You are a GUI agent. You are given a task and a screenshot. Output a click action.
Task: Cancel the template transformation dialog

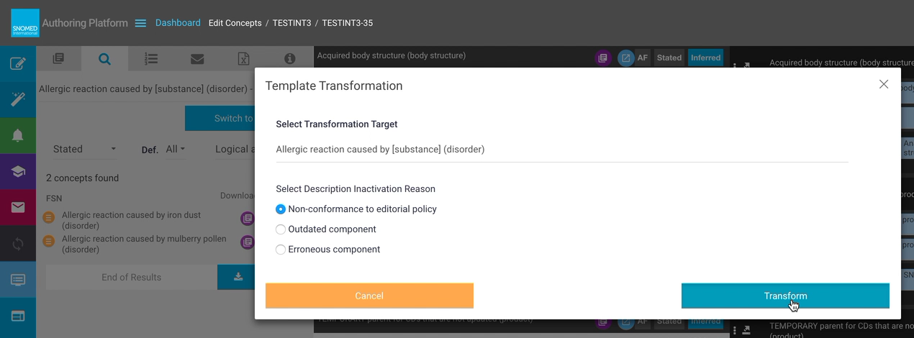[369, 296]
